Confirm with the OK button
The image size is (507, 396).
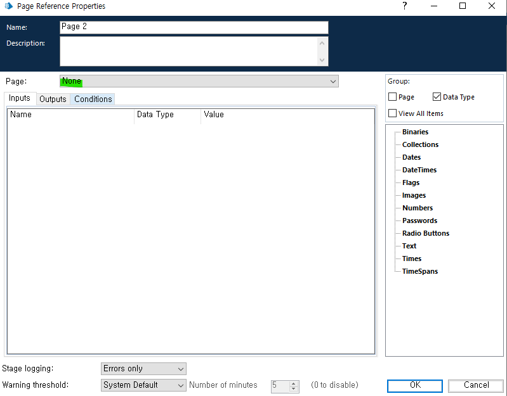[x=415, y=385]
